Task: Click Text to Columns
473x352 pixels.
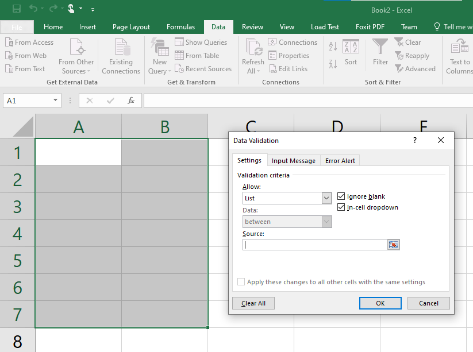Action: pos(459,56)
